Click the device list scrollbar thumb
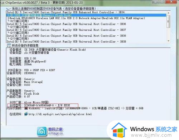 tap(168, 21)
